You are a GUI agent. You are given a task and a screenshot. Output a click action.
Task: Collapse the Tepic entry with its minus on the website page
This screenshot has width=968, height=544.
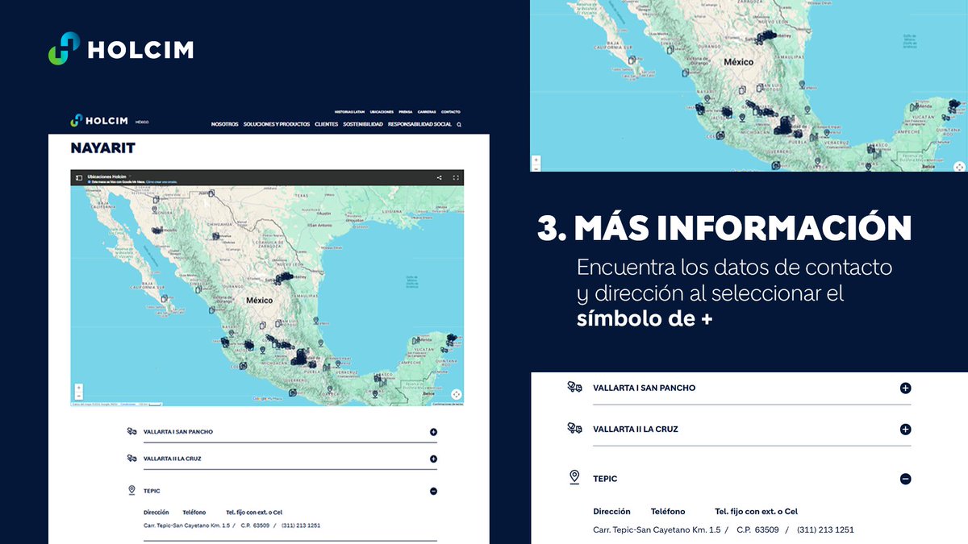tap(433, 491)
